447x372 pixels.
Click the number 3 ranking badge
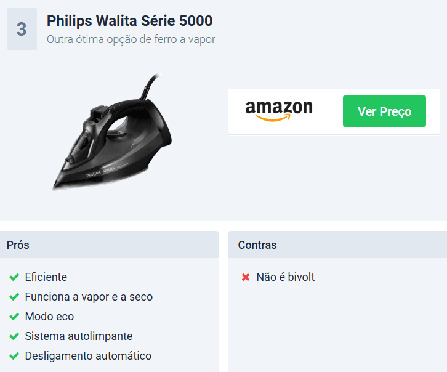(x=22, y=29)
